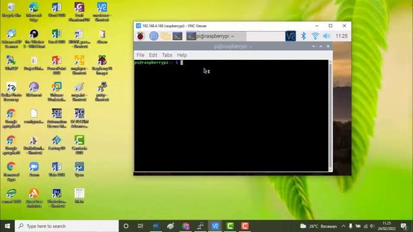Open the terminal Tabs menu
The width and height of the screenshot is (413, 232).
pos(166,55)
